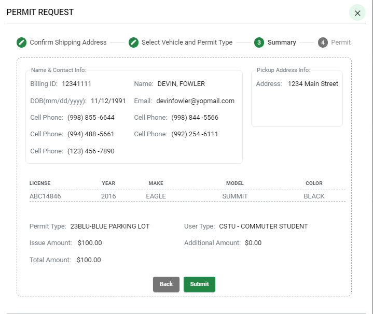Click the YEAR column header

coord(108,183)
